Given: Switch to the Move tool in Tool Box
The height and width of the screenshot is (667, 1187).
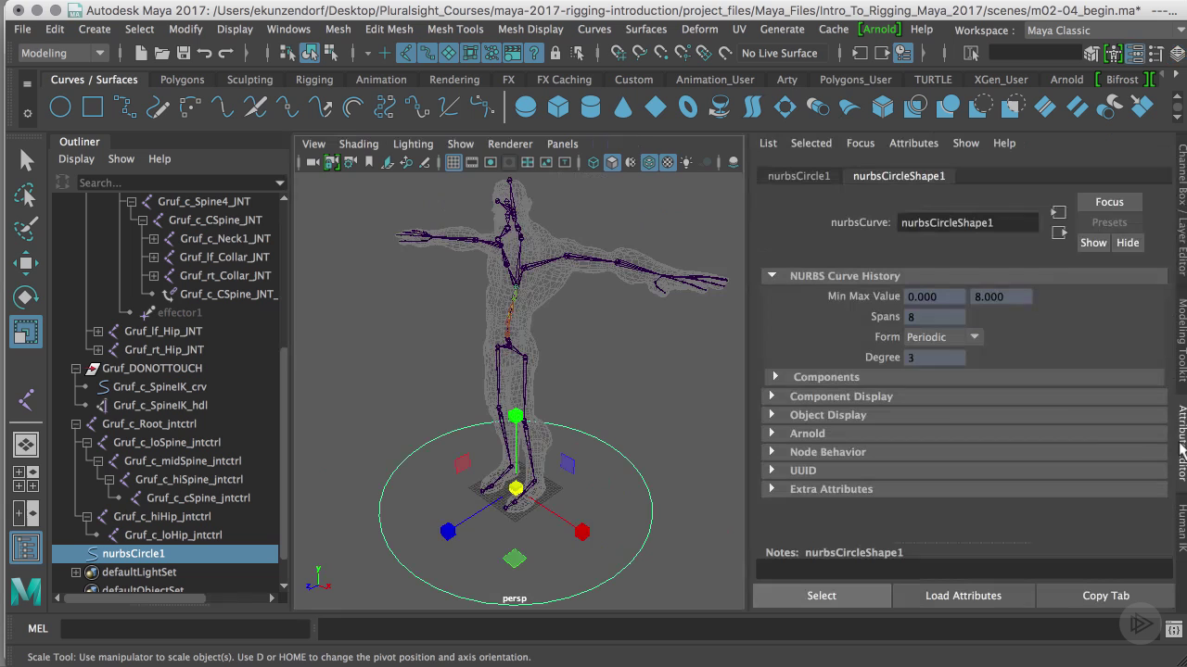Looking at the screenshot, I should pyautogui.click(x=26, y=263).
